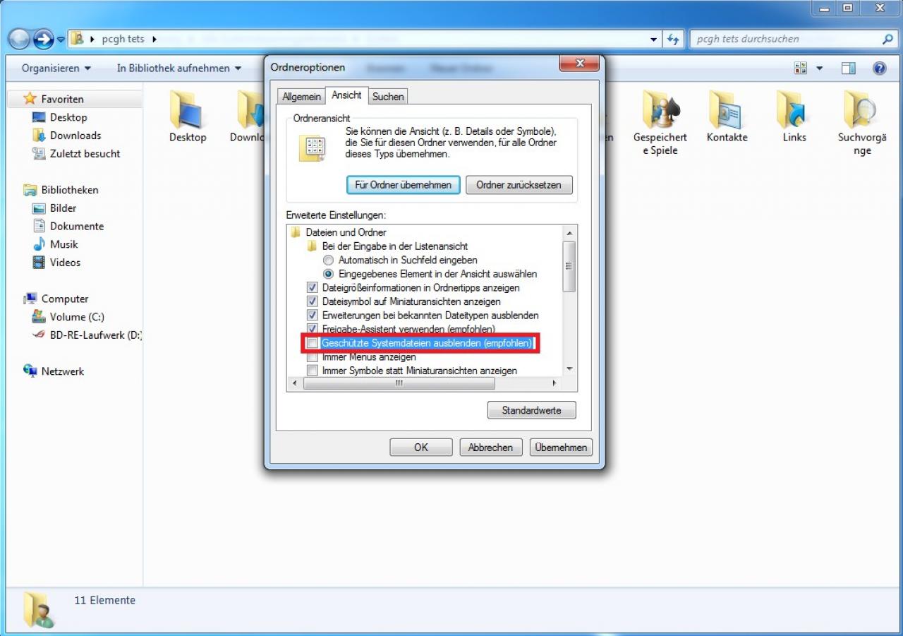
Task: Select Automatisch in Suchfeld eingeben radio
Action: pyautogui.click(x=328, y=260)
